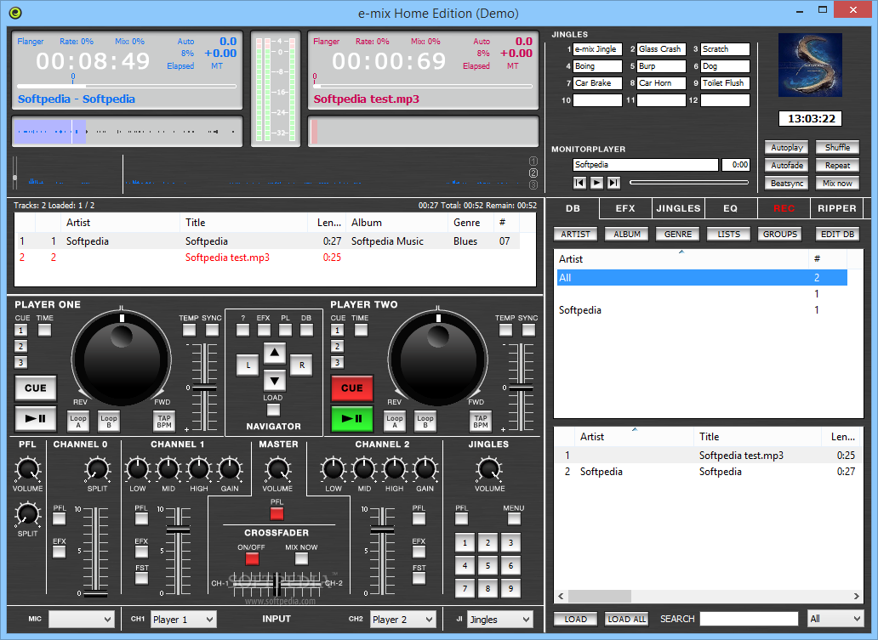Click the LOAD ALL button
This screenshot has height=640, width=878.
pos(626,619)
